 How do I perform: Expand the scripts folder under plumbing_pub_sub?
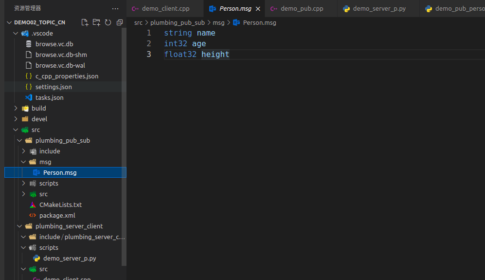tap(23, 184)
